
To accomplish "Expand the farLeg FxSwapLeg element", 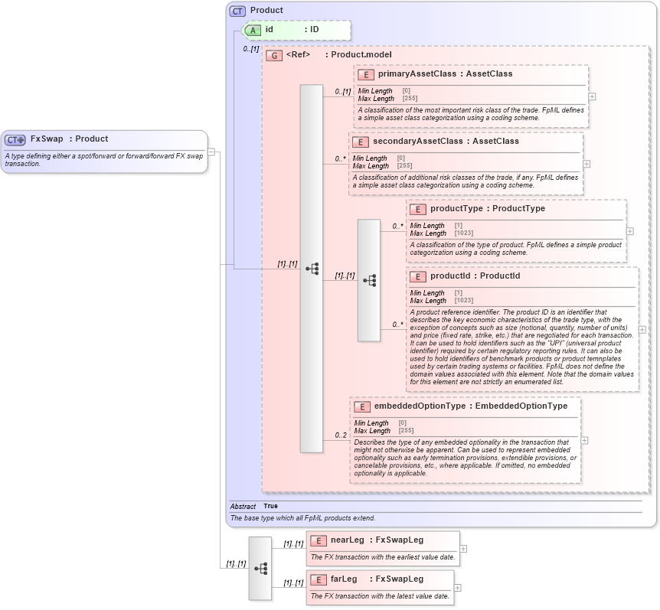I will point(457,586).
